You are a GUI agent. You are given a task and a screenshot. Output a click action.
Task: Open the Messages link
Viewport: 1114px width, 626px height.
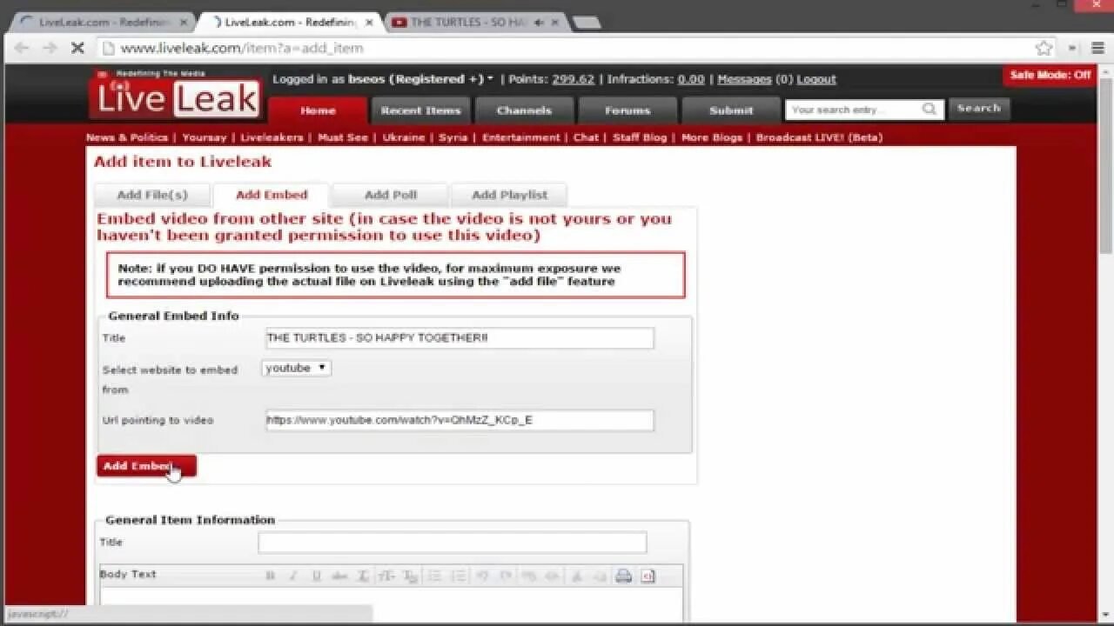pyautogui.click(x=744, y=79)
